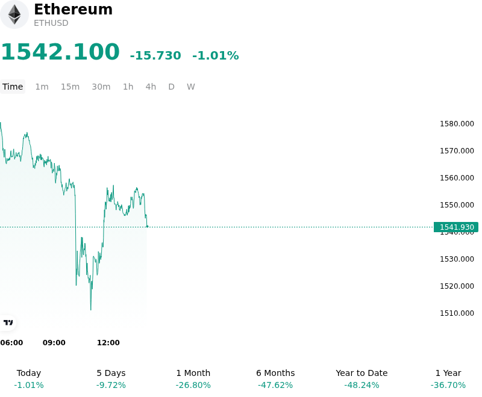Select the W weekly interval

(190, 87)
